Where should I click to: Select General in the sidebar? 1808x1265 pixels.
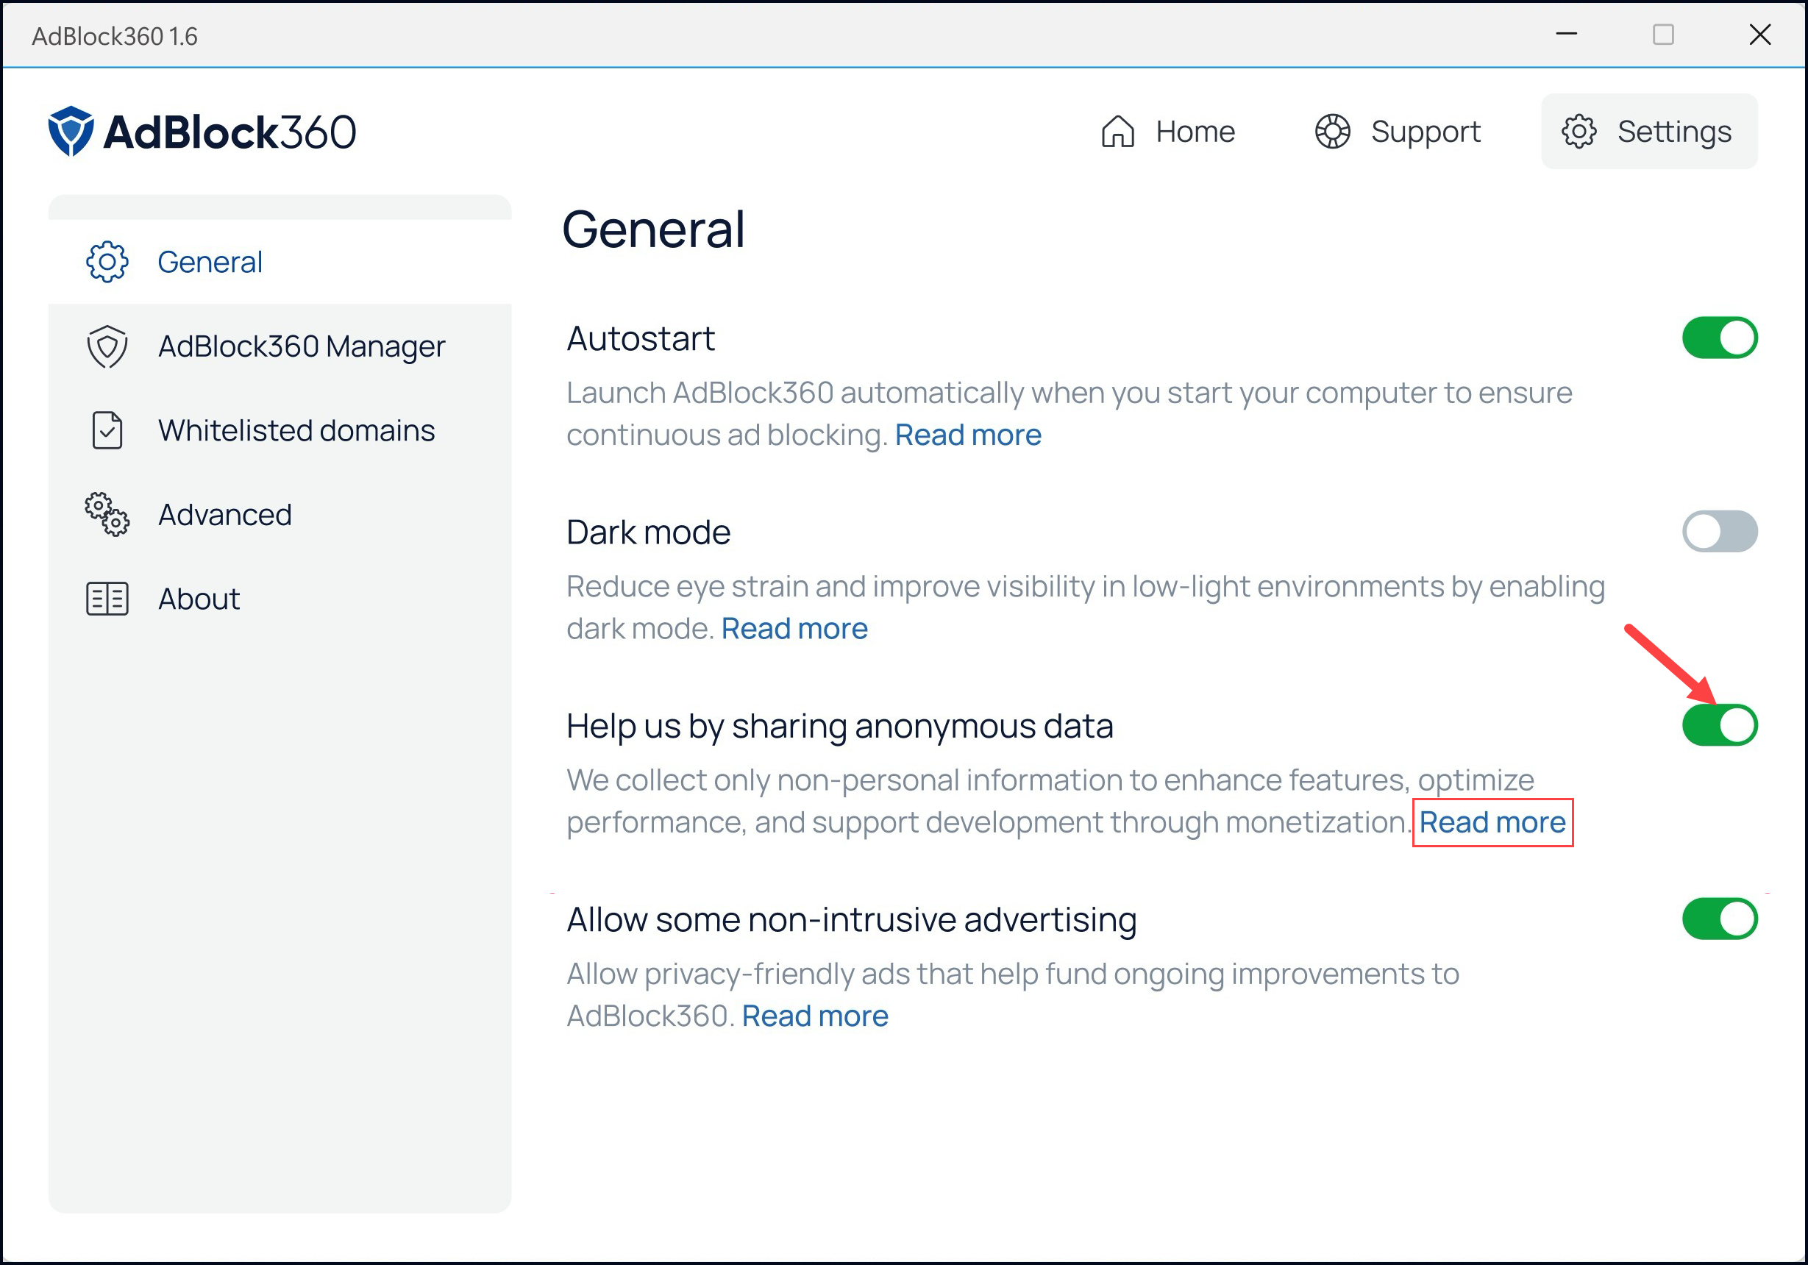coord(280,262)
